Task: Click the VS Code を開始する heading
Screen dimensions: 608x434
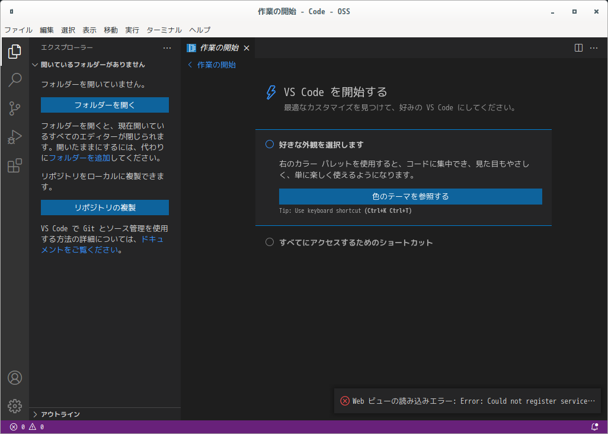Action: tap(335, 92)
